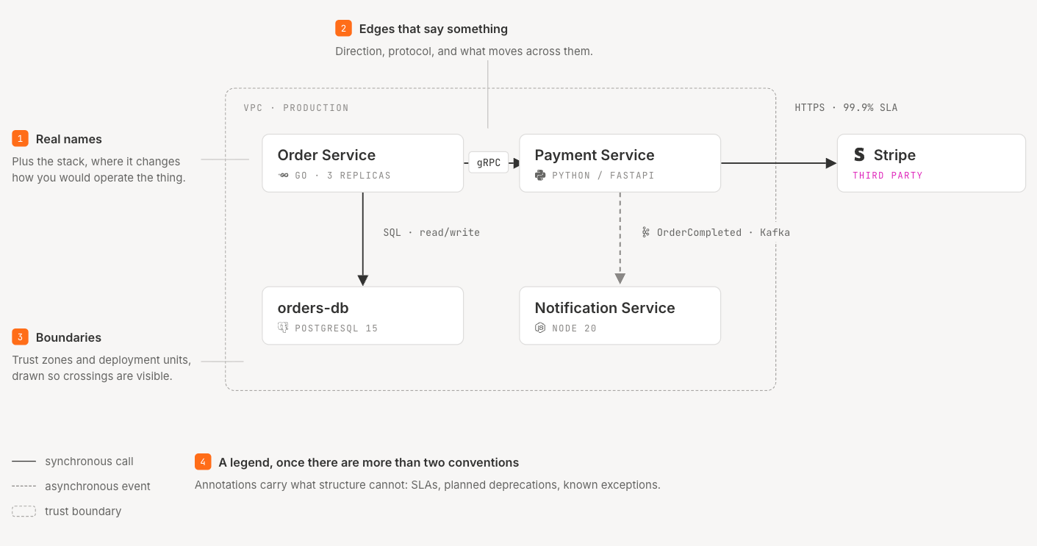Click the PostgreSQL elephant icon in orders-db
Screen dimensions: 1037x546
(x=283, y=328)
